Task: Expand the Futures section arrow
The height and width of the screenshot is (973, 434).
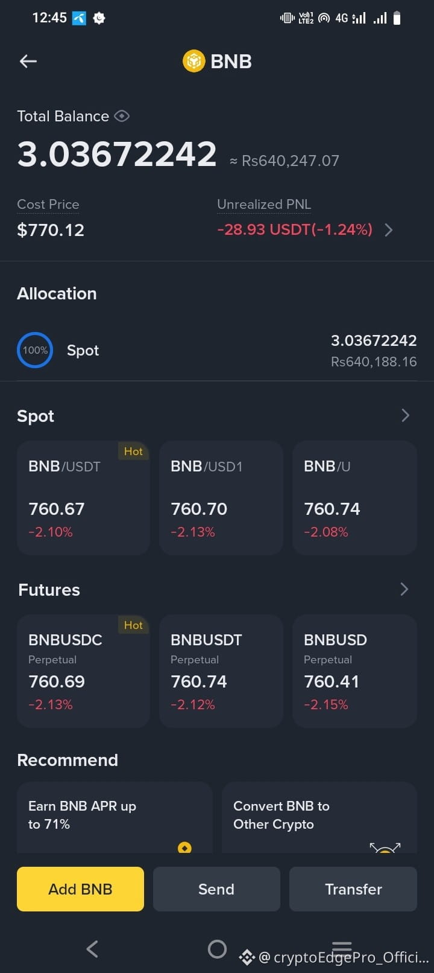Action: [404, 589]
